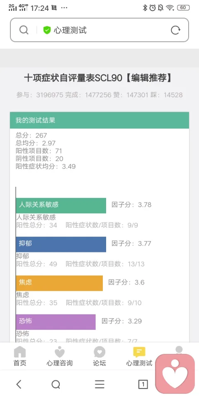The width and height of the screenshot is (199, 398).
Task: Open browser search from bottom bar
Action: coord(56,385)
